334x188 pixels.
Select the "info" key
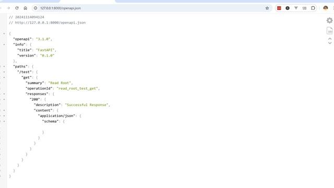click(x=19, y=44)
